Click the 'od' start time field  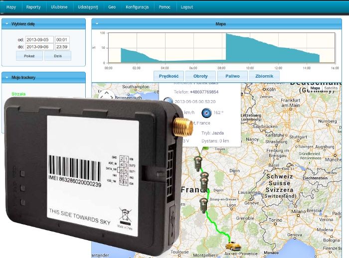pos(62,39)
